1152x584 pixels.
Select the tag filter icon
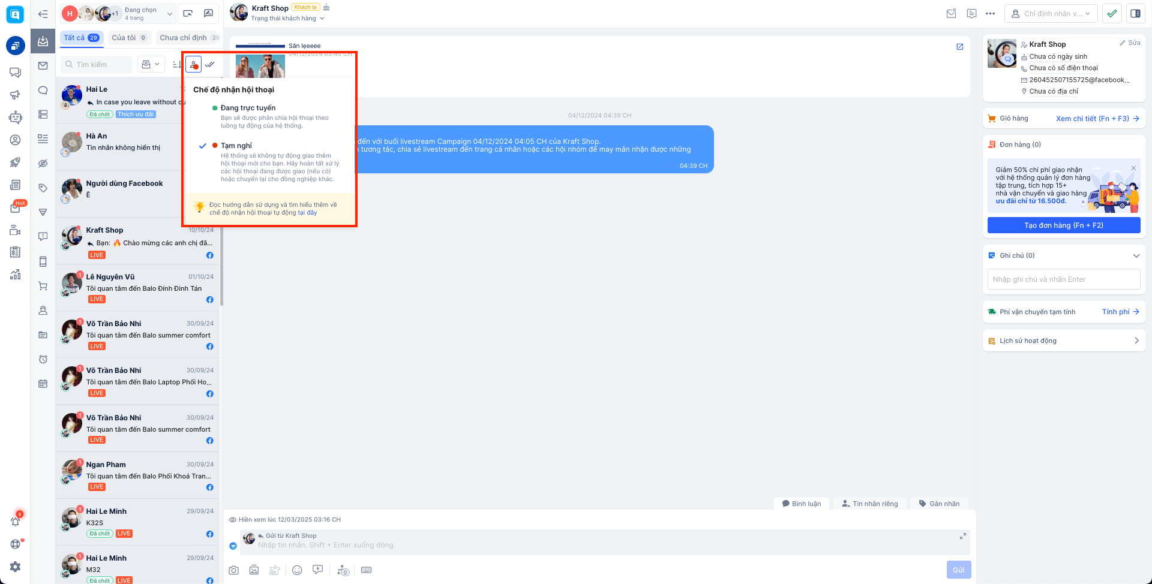pyautogui.click(x=43, y=188)
